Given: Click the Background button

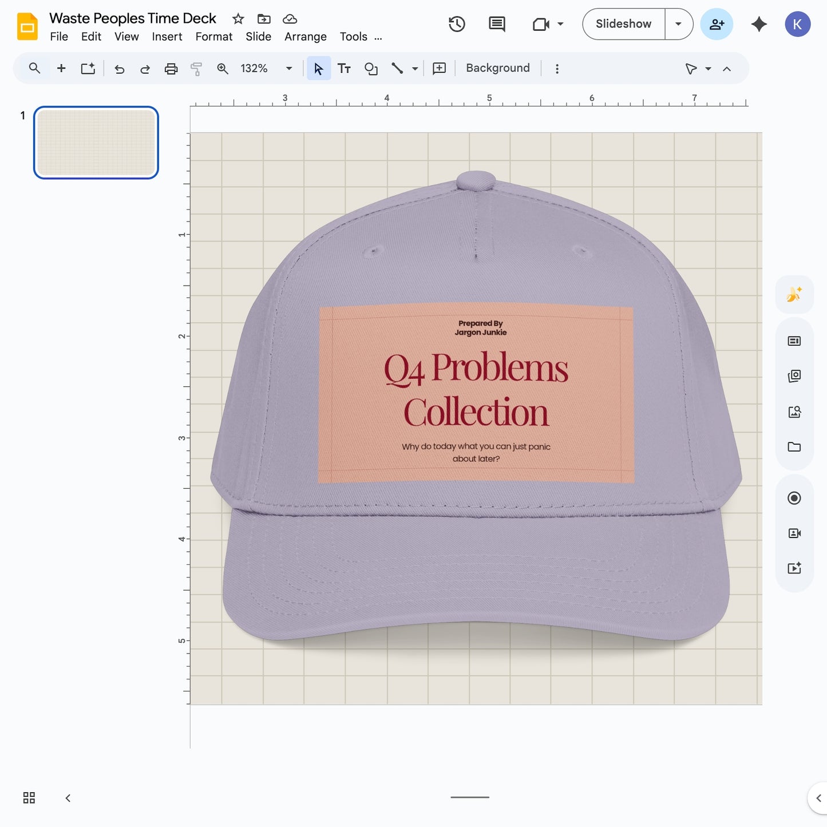Looking at the screenshot, I should point(498,68).
